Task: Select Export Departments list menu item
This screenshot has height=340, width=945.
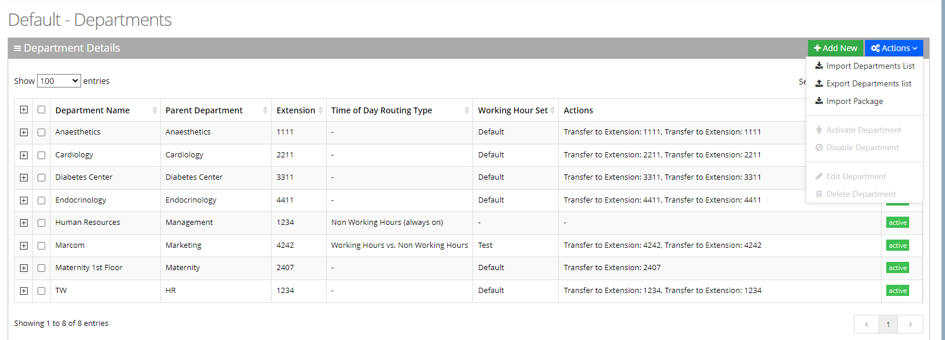Action: pyautogui.click(x=869, y=83)
